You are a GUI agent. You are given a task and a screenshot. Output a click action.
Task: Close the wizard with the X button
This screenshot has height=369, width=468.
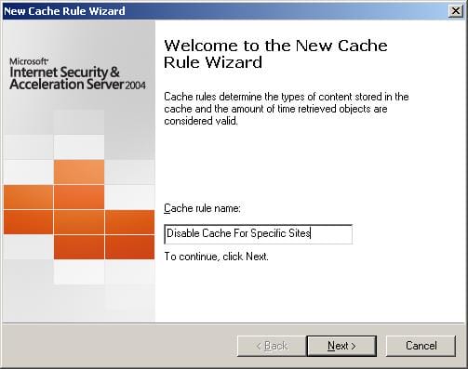[456, 11]
